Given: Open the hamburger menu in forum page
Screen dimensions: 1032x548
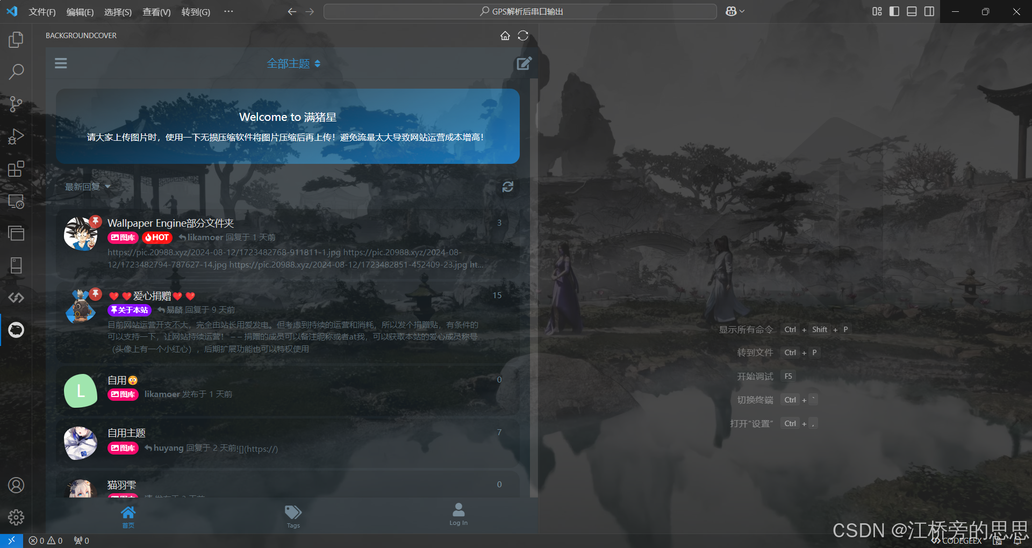Looking at the screenshot, I should pyautogui.click(x=61, y=63).
